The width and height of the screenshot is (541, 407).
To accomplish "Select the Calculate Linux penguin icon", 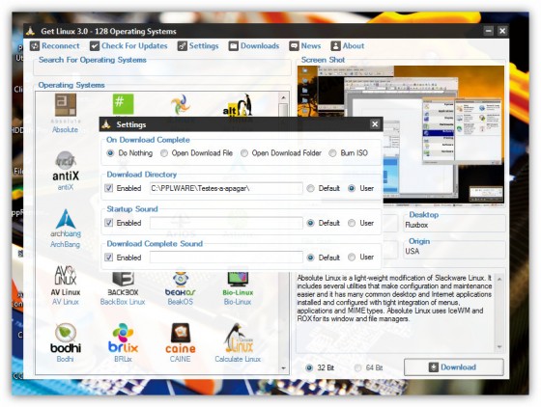I will 239,339.
